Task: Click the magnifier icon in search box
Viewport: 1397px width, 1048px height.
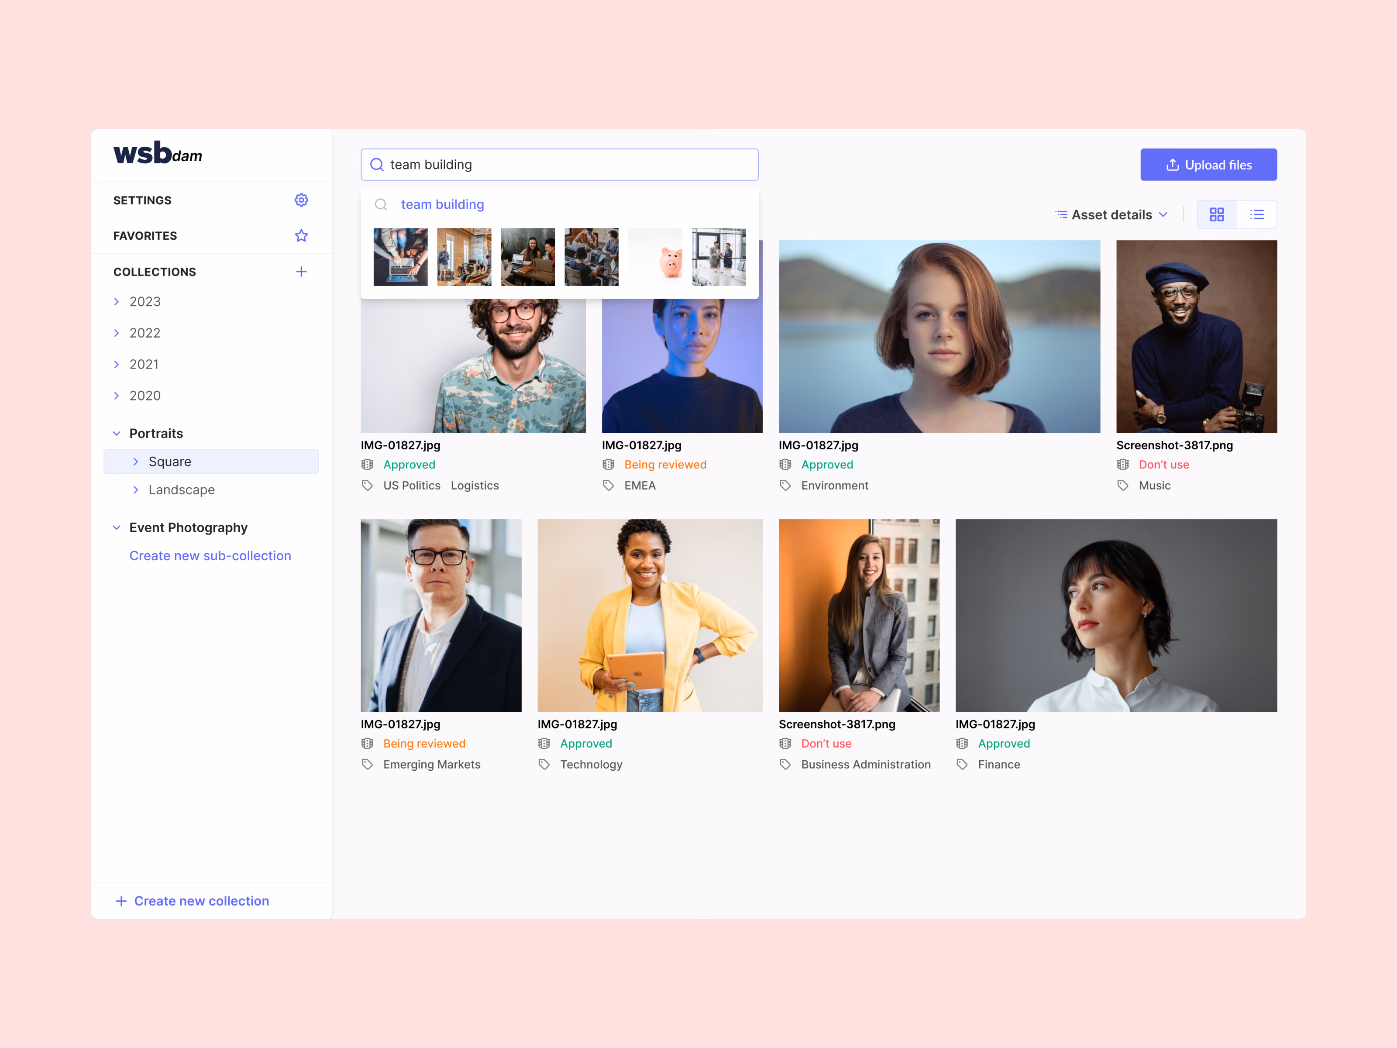Action: coord(377,165)
